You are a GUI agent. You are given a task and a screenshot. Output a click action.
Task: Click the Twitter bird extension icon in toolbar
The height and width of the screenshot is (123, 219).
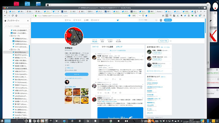[x=185, y=16]
